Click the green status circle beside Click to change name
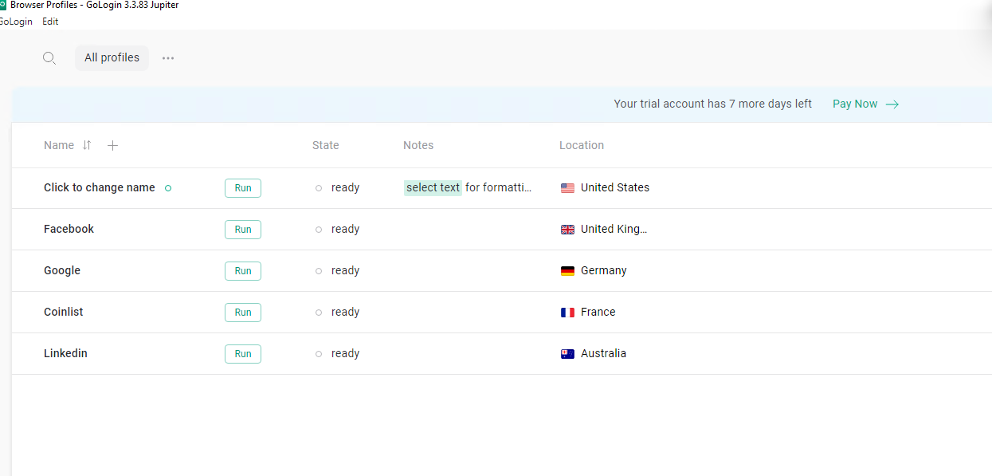992x476 pixels. tap(168, 188)
